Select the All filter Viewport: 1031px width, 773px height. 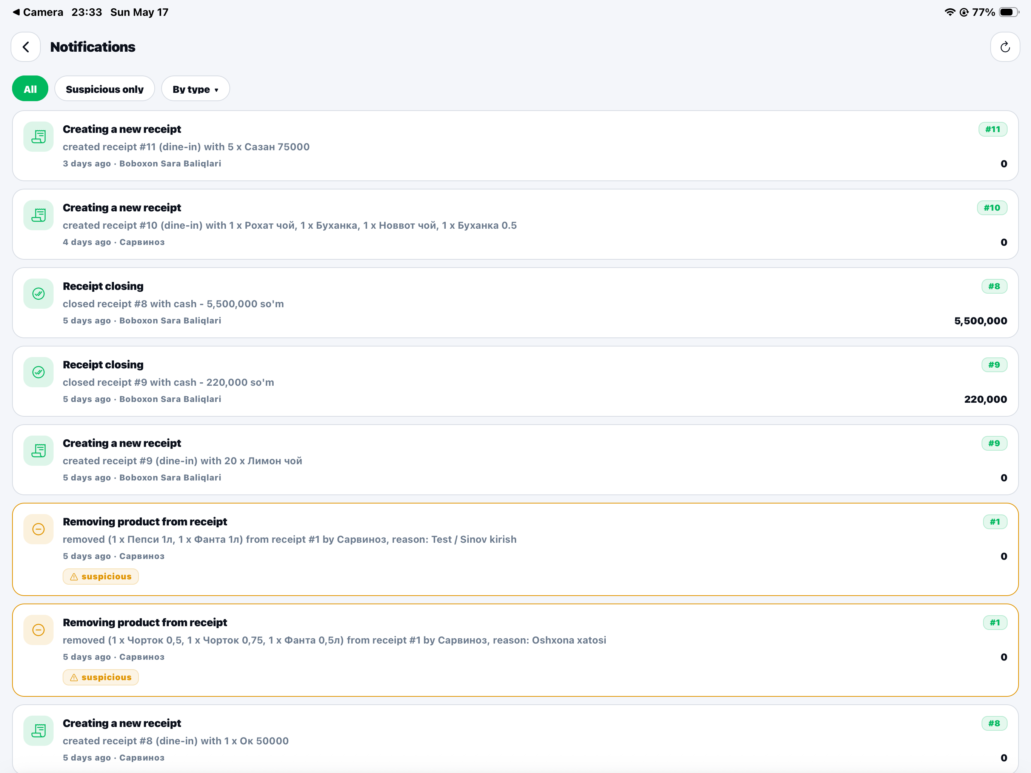(30, 89)
